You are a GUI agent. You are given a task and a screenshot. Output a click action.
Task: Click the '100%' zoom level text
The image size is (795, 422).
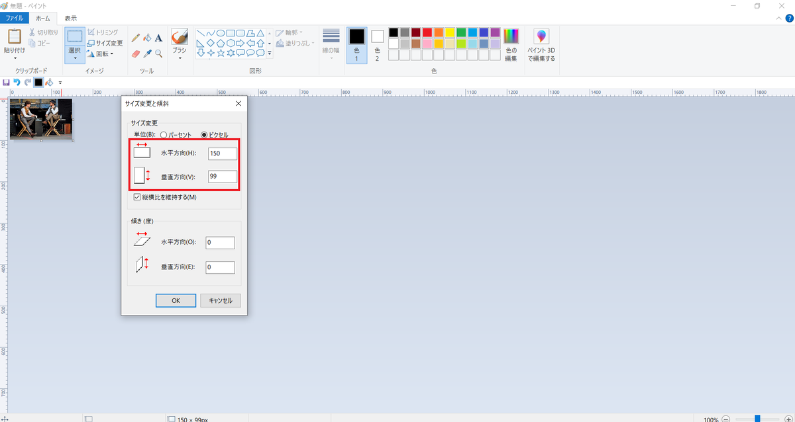(711, 419)
